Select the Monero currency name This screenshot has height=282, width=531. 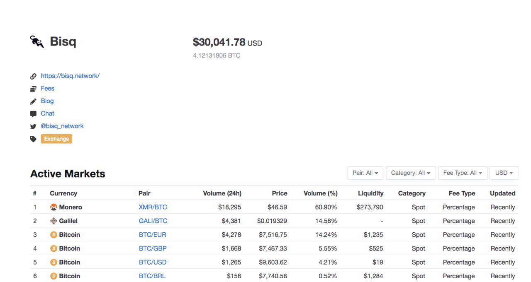coord(71,207)
